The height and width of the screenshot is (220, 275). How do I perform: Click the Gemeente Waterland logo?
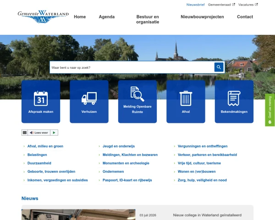[x=43, y=16]
